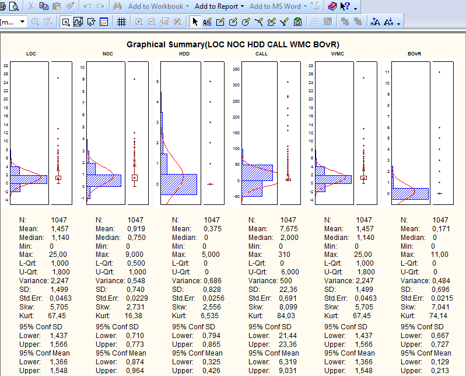Image resolution: width=466 pixels, height=376 pixels.
Task: Click the add text ABC tool
Action: coord(208,22)
